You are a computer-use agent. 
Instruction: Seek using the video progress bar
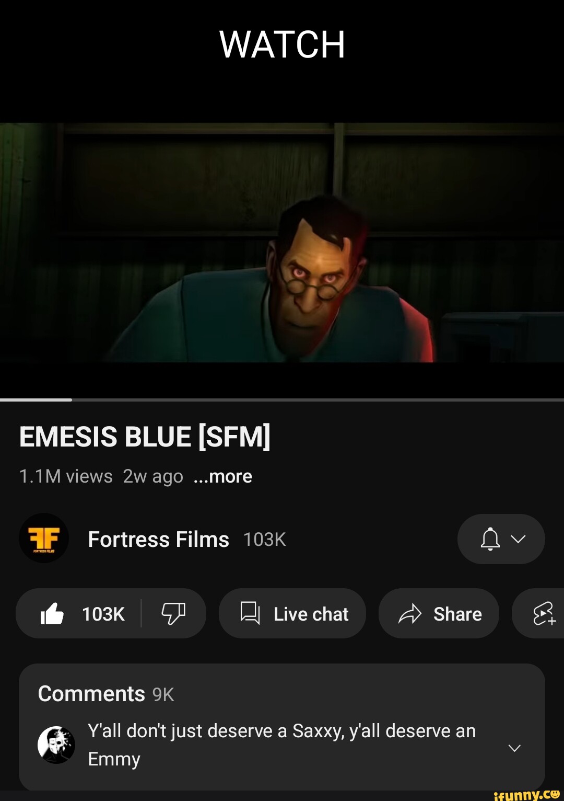282,400
